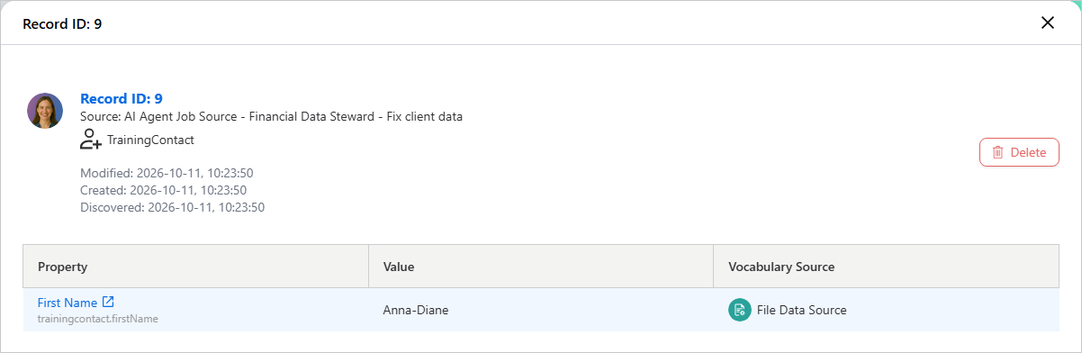
Task: Click the Value column header
Action: tap(541, 267)
